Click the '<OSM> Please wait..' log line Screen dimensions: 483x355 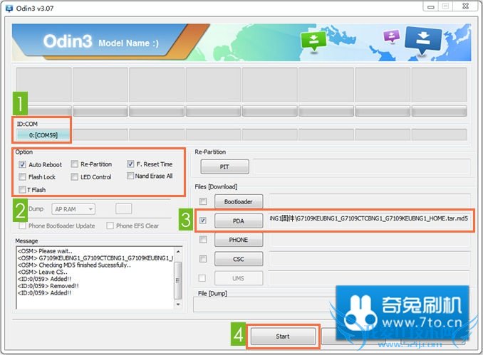pos(45,251)
